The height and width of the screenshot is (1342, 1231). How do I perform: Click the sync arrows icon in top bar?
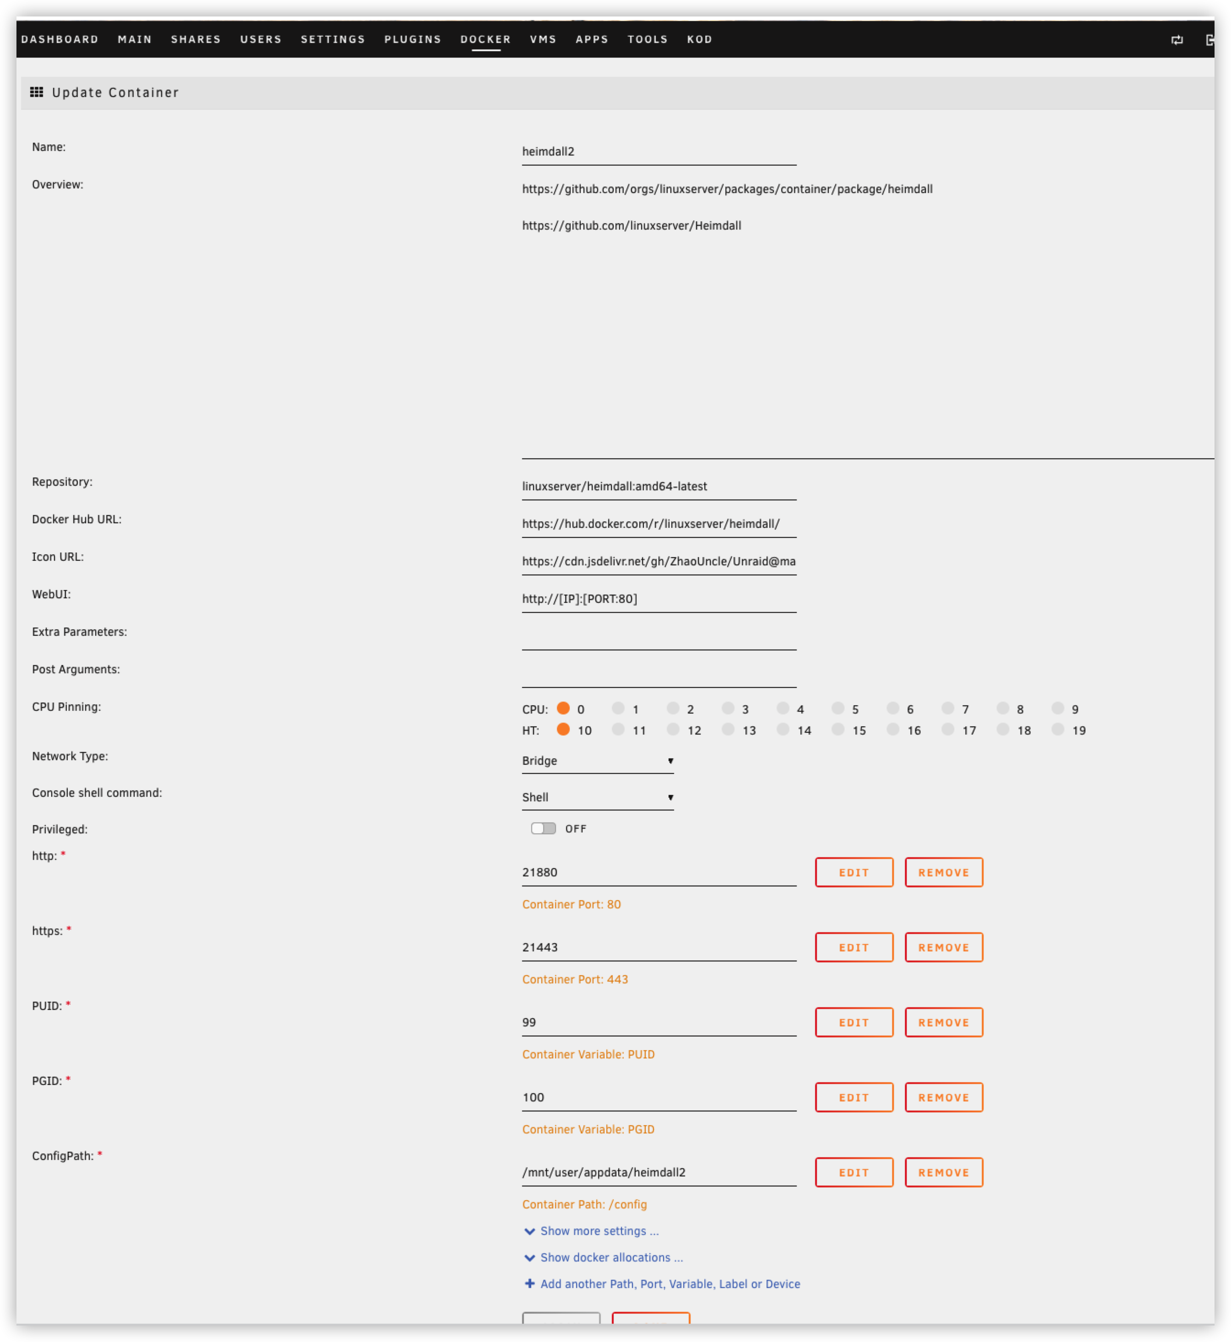click(1178, 40)
